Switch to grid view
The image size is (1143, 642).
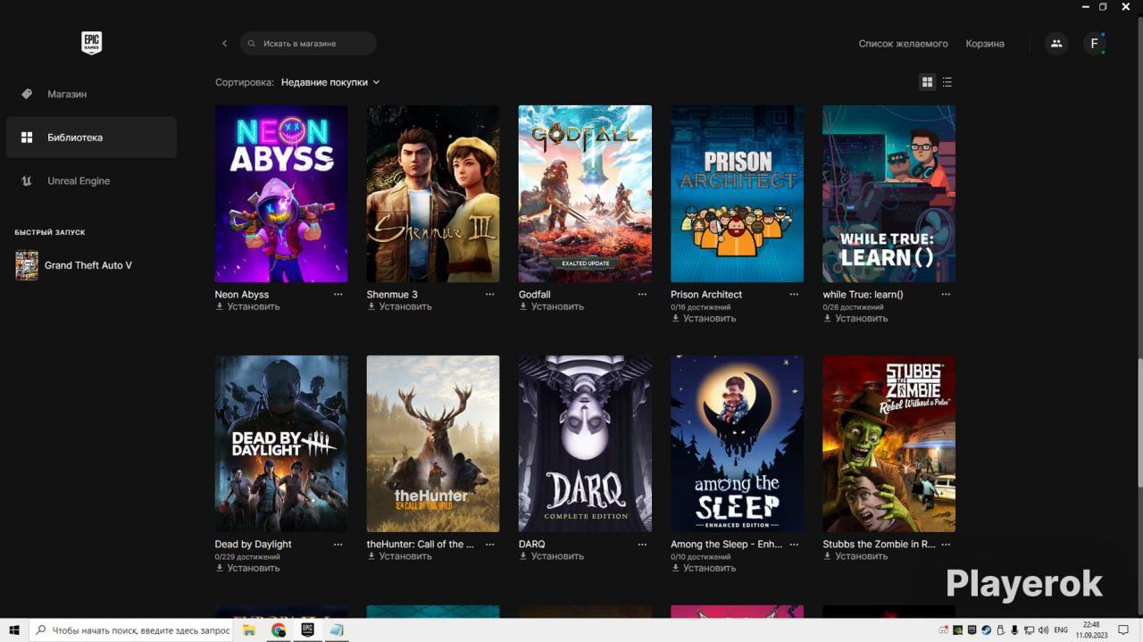click(x=927, y=82)
